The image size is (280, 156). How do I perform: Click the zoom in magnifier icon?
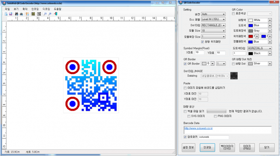click(50, 14)
